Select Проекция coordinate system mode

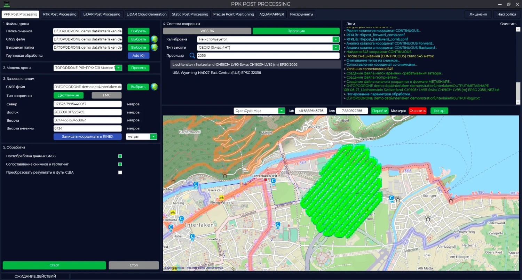click(x=296, y=31)
